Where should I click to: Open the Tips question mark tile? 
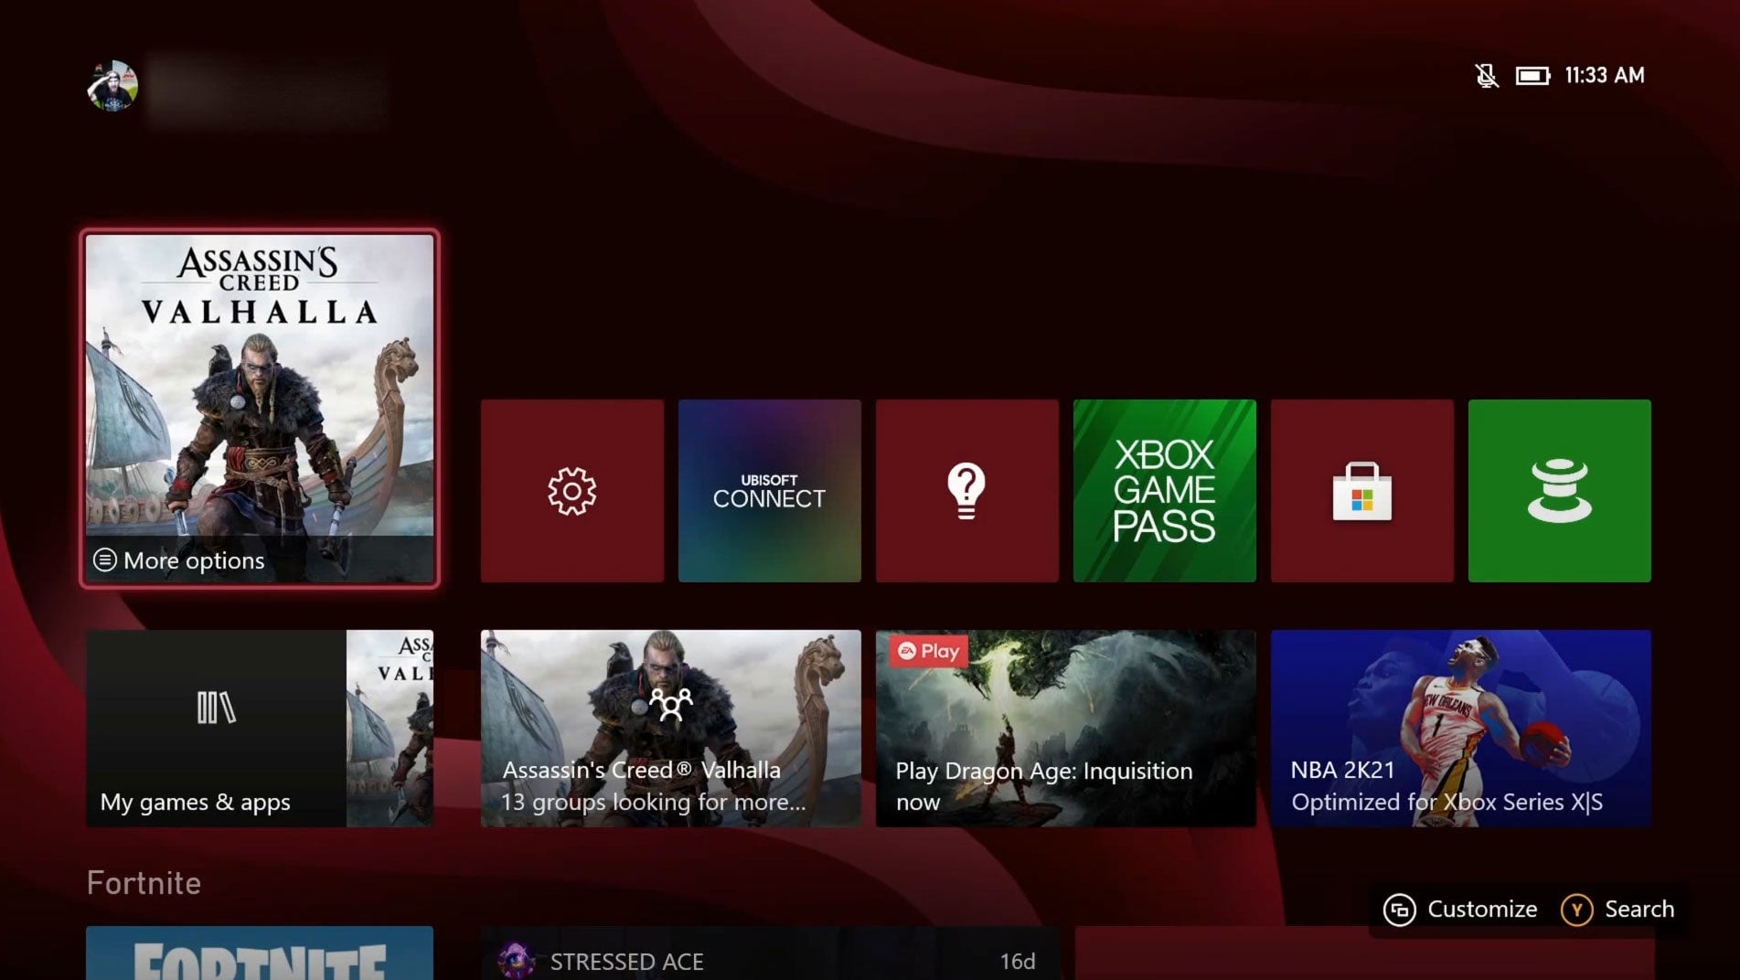(966, 490)
